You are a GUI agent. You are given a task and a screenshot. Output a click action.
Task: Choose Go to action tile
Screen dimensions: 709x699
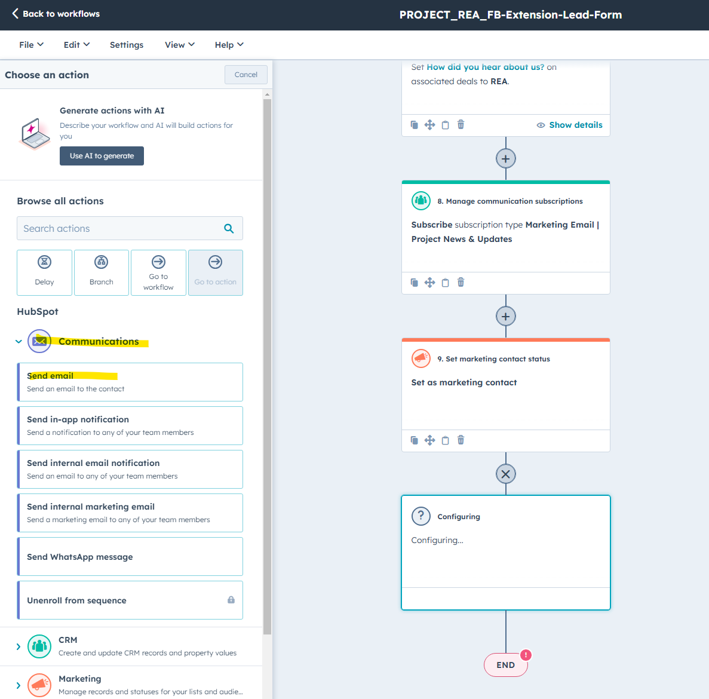point(215,272)
